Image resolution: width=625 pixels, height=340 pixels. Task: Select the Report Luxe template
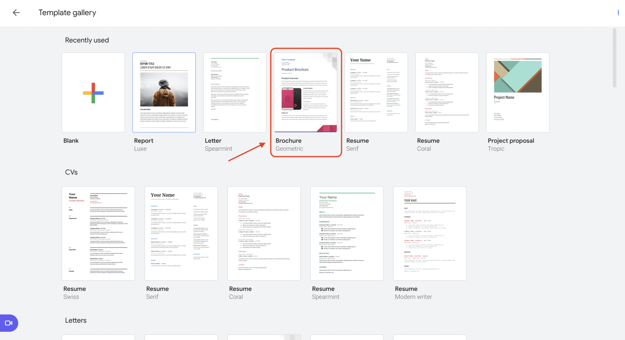pos(164,92)
